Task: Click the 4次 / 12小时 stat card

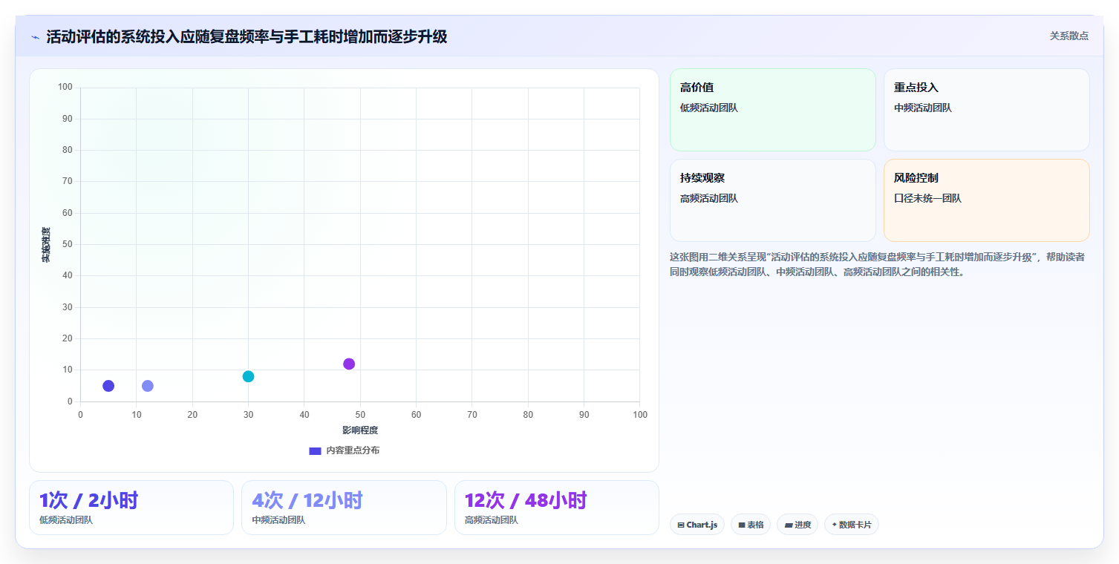Action: click(344, 508)
